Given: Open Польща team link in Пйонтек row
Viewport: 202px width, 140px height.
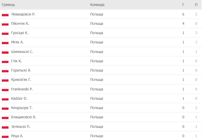Looking at the screenshot, I should (97, 24).
